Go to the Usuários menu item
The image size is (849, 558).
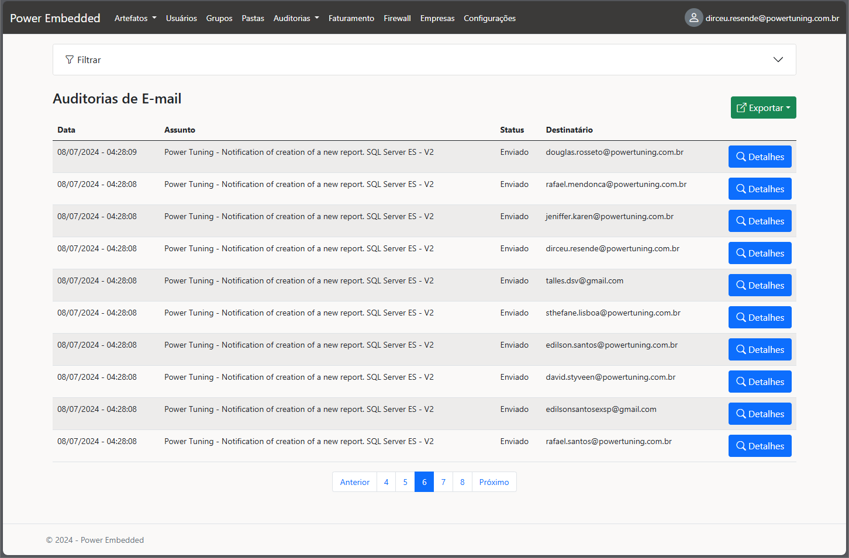181,18
